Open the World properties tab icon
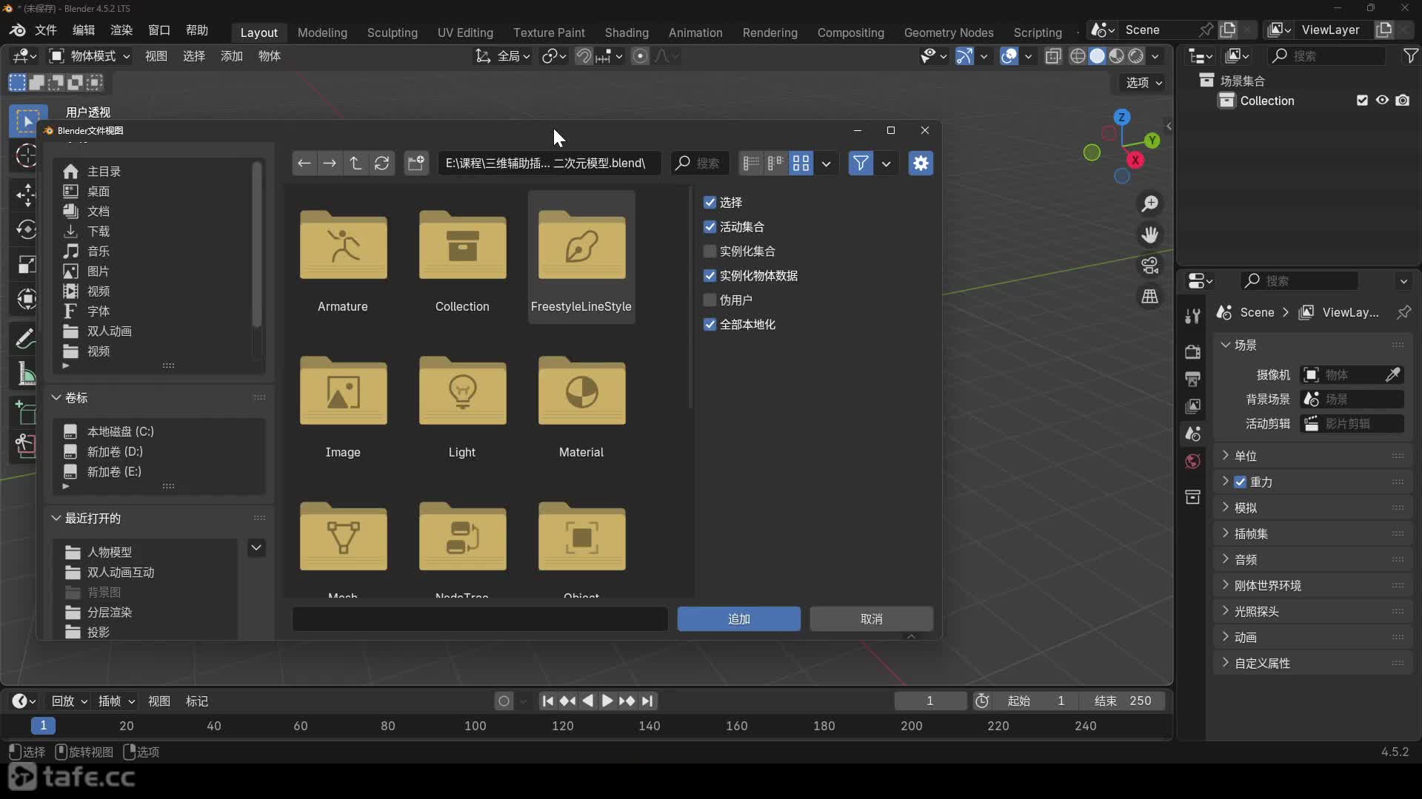 coord(1192,462)
